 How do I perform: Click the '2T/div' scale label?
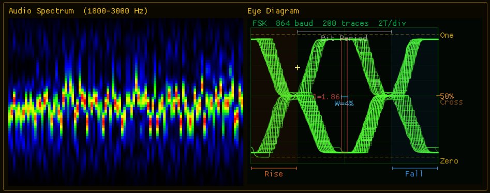point(392,23)
